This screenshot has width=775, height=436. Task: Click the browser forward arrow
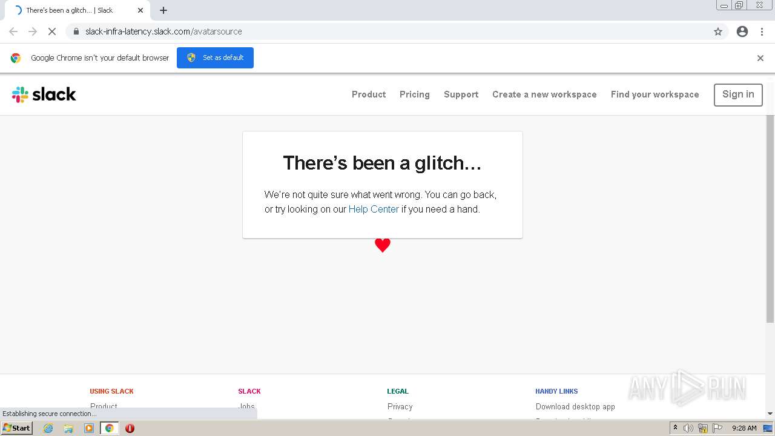click(33, 31)
